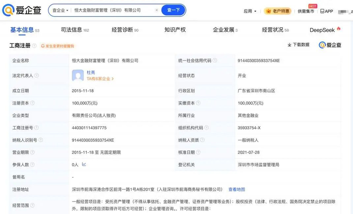Click the help icon next to 核准日期
This screenshot has height=214, width=353.
198,152
